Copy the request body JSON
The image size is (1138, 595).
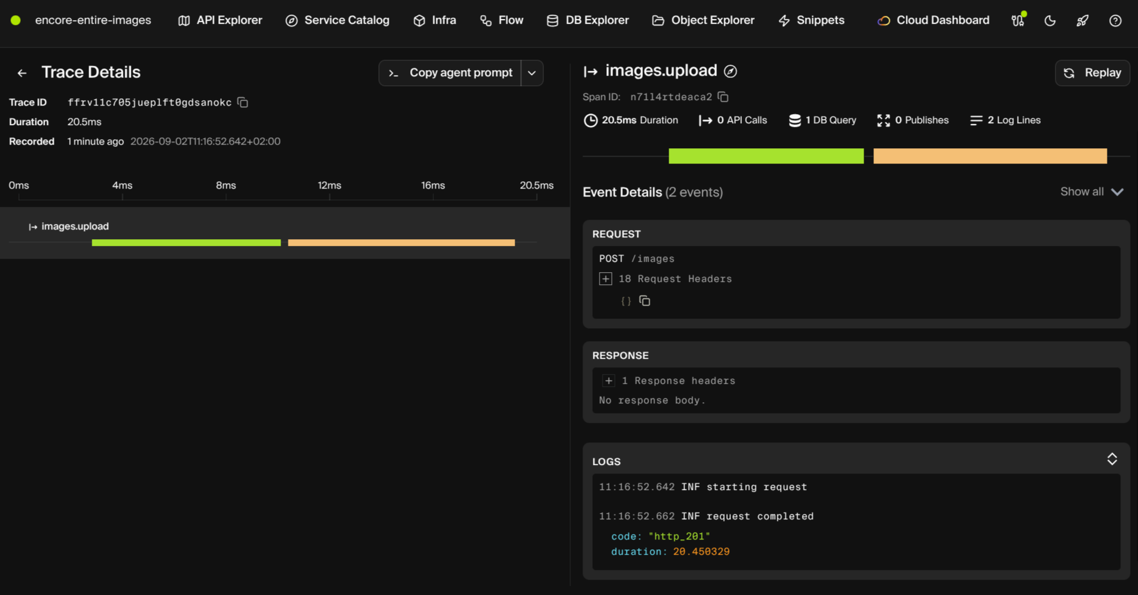click(645, 301)
